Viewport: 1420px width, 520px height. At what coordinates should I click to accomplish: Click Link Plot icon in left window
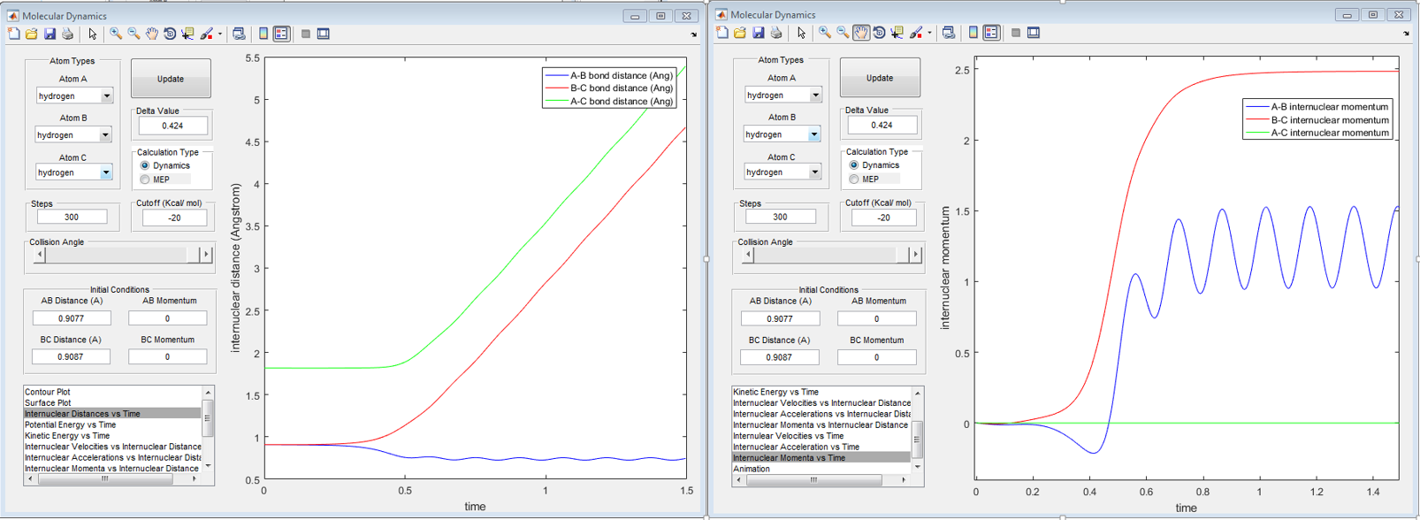(239, 34)
